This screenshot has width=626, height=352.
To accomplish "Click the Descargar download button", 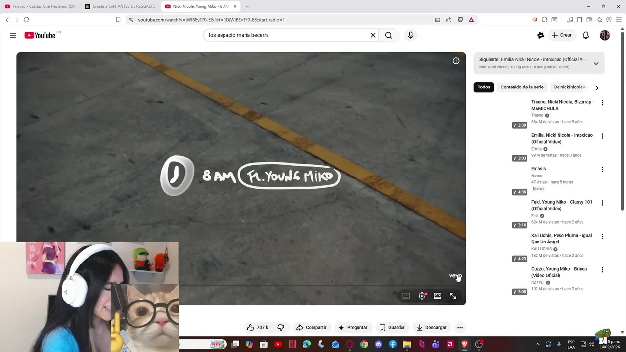I will (431, 328).
